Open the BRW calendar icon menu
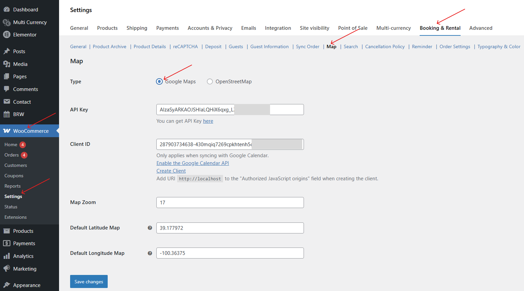This screenshot has width=524, height=291. click(7, 114)
